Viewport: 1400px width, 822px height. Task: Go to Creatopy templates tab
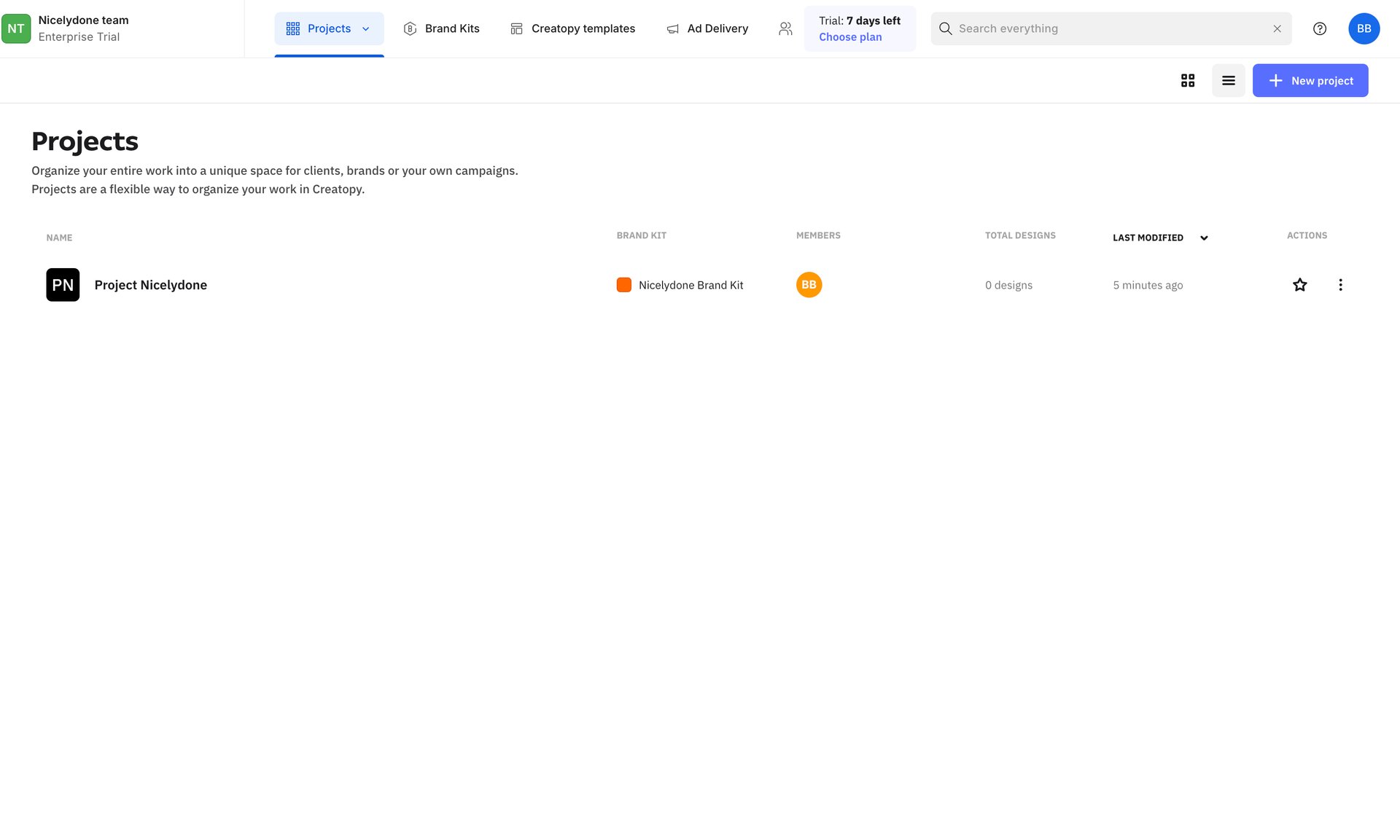click(572, 28)
